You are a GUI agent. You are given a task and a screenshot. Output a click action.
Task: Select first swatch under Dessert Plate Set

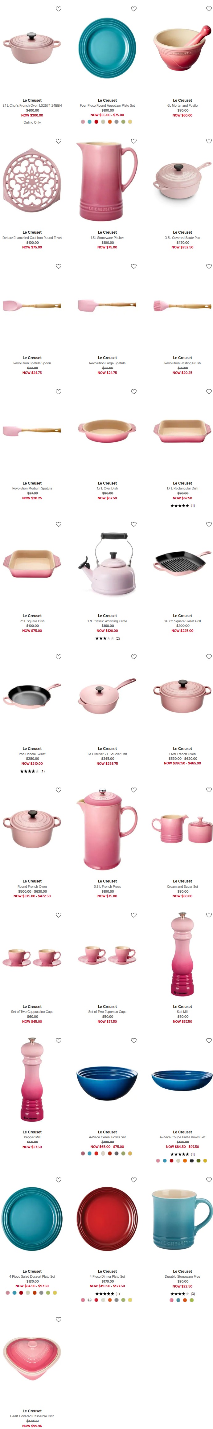8,1292
